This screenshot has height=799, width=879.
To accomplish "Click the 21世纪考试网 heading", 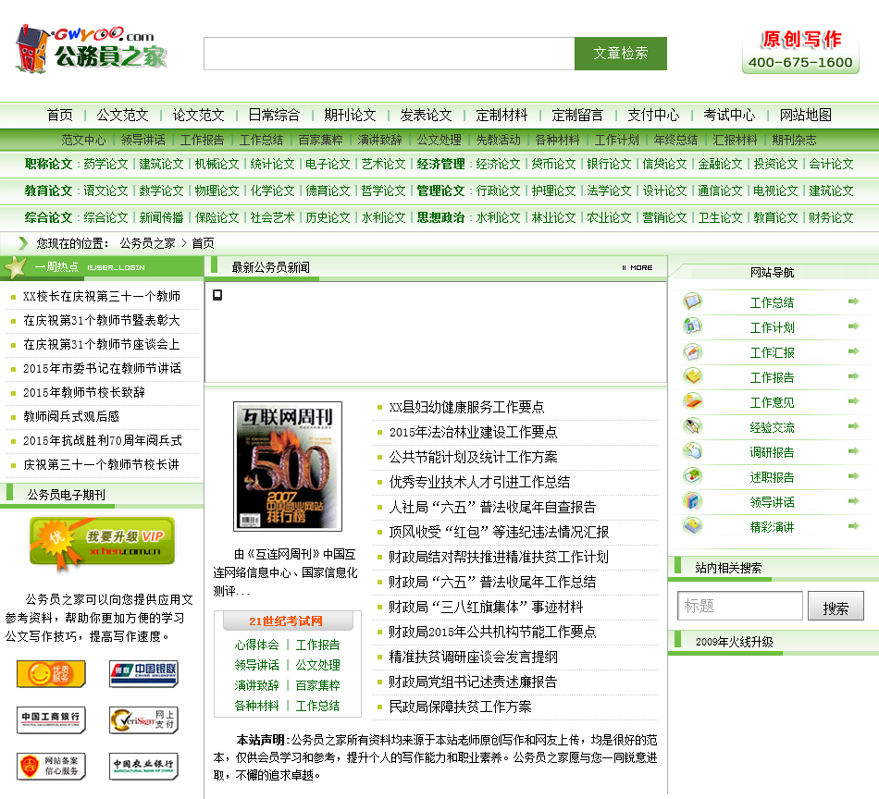I will point(286,621).
